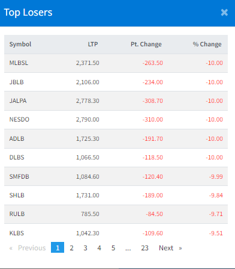Image resolution: width=235 pixels, height=269 pixels.
Task: Jump to last page 23
Action: click(144, 248)
